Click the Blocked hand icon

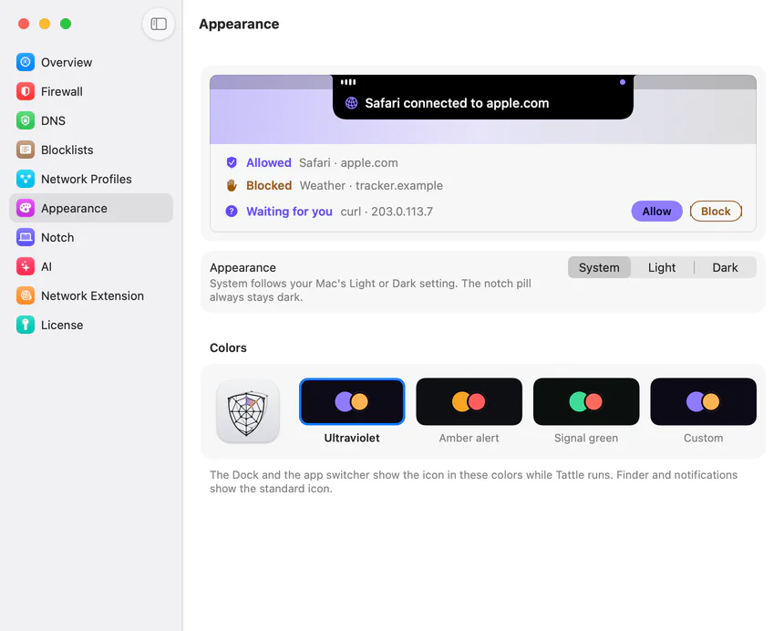click(x=232, y=185)
